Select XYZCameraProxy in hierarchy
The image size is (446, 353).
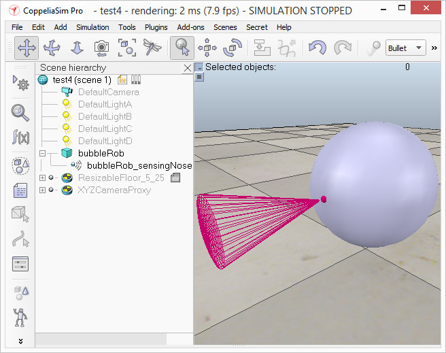click(114, 190)
